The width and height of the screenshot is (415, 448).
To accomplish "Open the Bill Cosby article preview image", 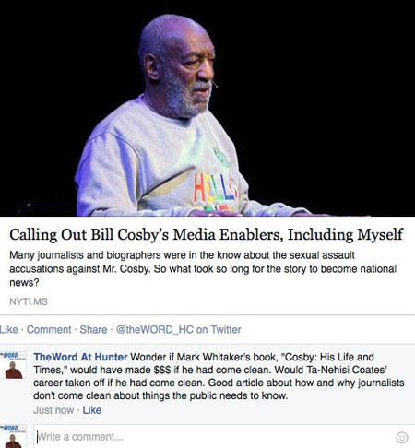I will (207, 108).
